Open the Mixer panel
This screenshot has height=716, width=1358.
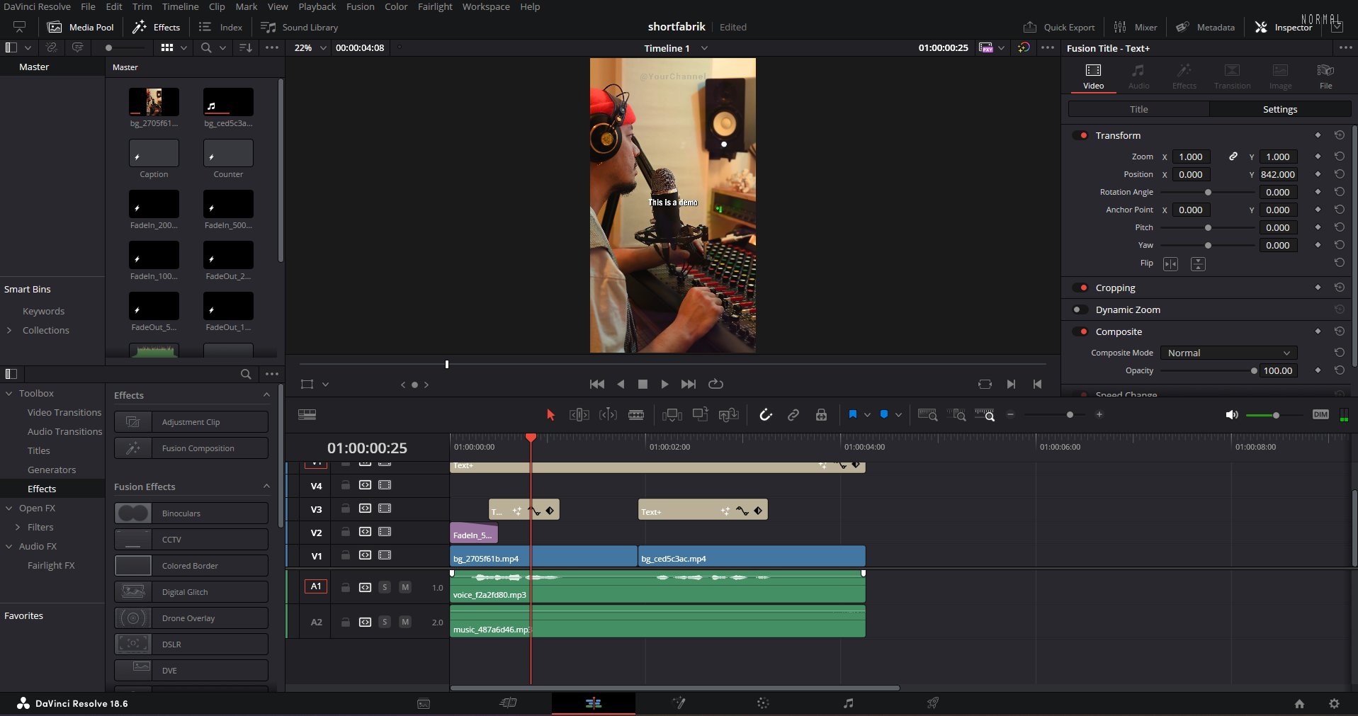(x=1136, y=27)
